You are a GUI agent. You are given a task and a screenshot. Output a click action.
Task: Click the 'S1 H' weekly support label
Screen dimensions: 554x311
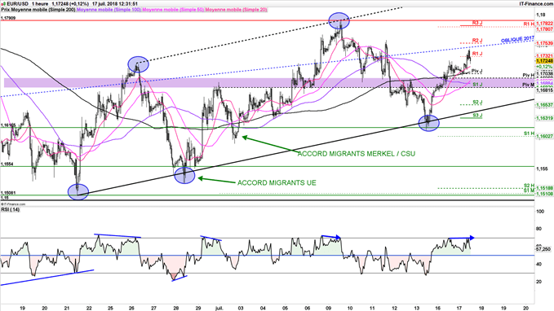tap(529, 134)
